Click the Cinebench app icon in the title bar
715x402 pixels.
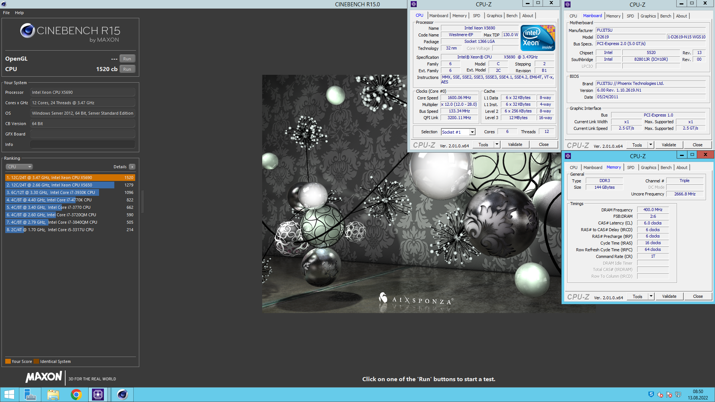(4, 4)
